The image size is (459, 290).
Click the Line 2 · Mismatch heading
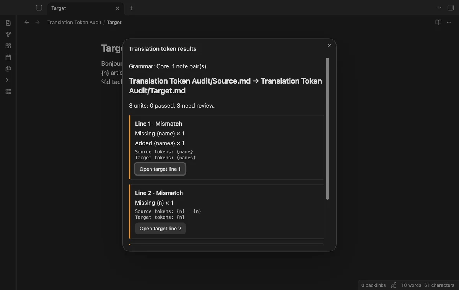(x=159, y=193)
